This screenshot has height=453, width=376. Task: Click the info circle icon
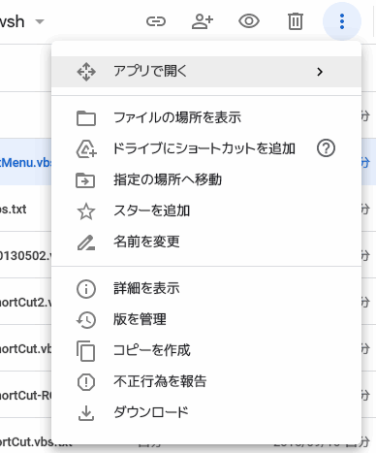86,289
